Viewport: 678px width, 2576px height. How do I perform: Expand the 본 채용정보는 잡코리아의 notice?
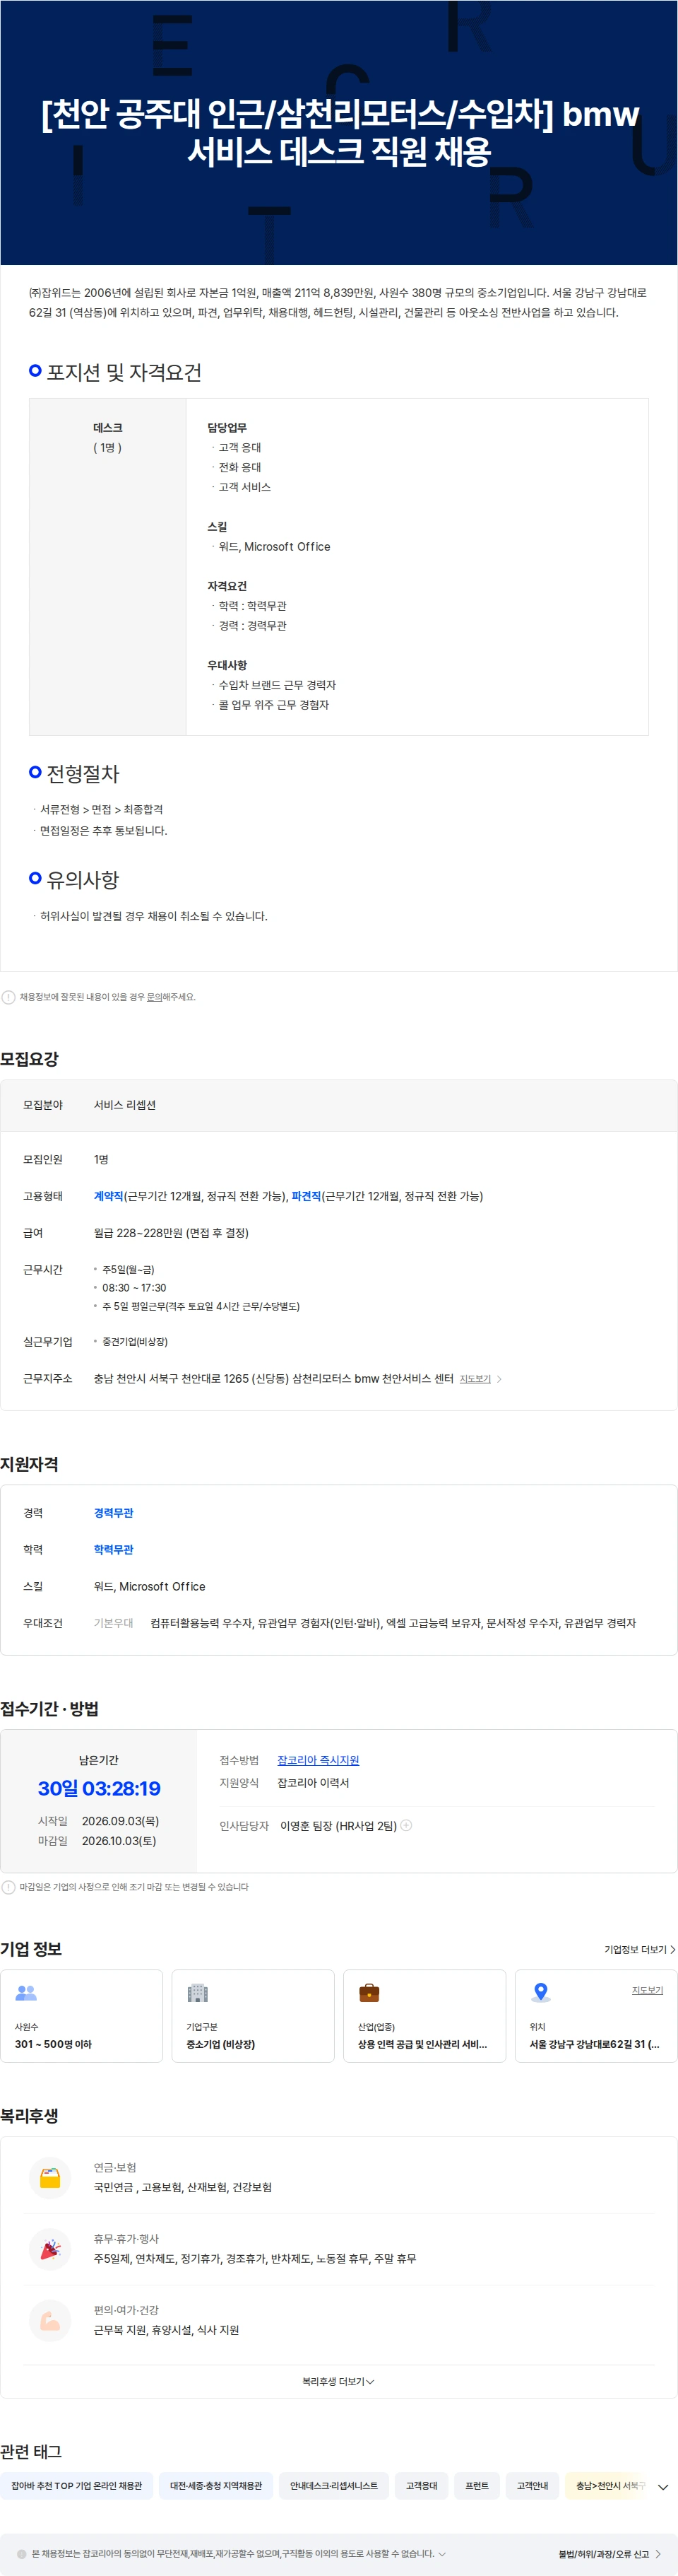(442, 2553)
